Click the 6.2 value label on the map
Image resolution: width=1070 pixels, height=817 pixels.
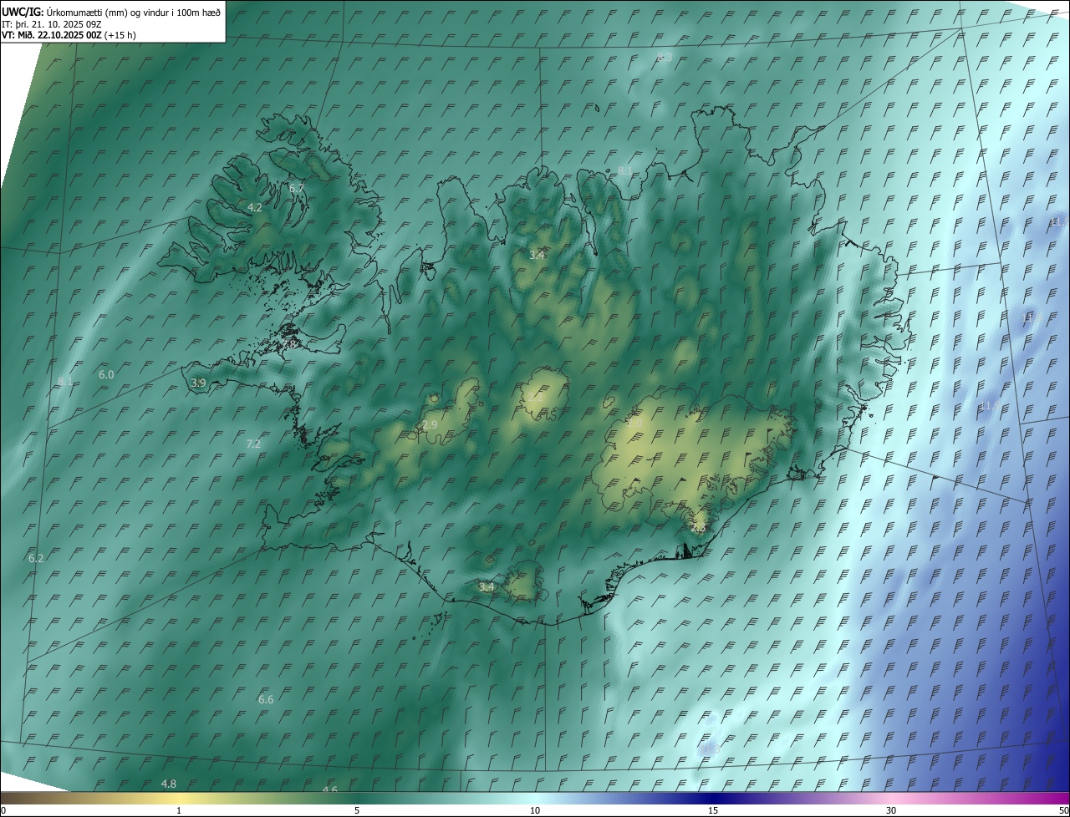click(36, 558)
